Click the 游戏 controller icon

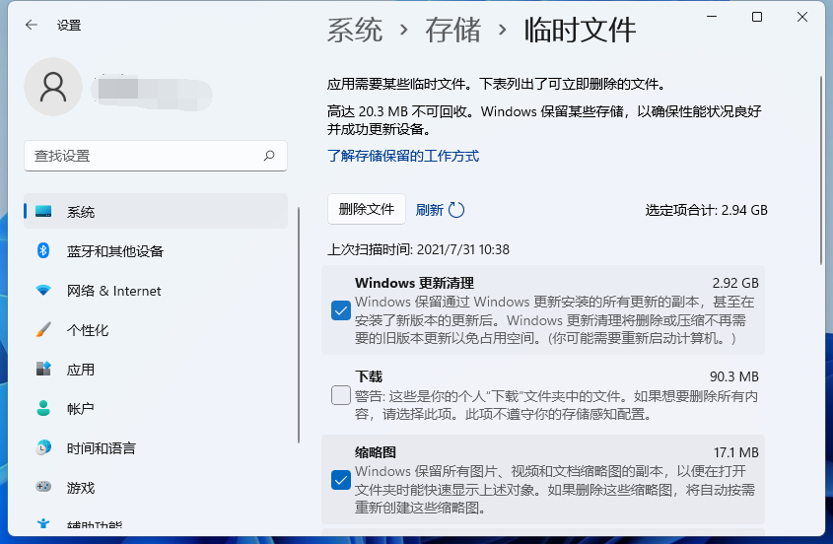43,487
